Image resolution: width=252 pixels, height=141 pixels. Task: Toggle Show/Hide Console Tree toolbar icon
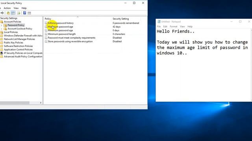click(x=13, y=13)
